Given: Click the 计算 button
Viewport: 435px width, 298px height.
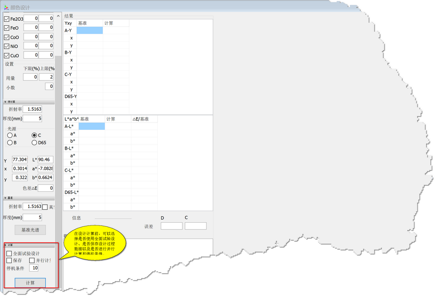Looking at the screenshot, I should (30, 283).
